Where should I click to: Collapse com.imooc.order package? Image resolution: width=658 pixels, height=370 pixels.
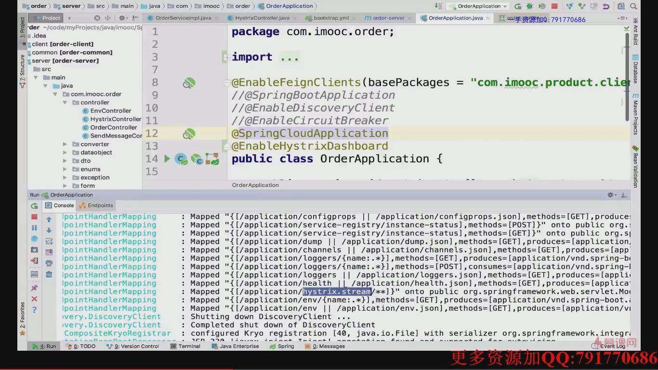pyautogui.click(x=55, y=94)
